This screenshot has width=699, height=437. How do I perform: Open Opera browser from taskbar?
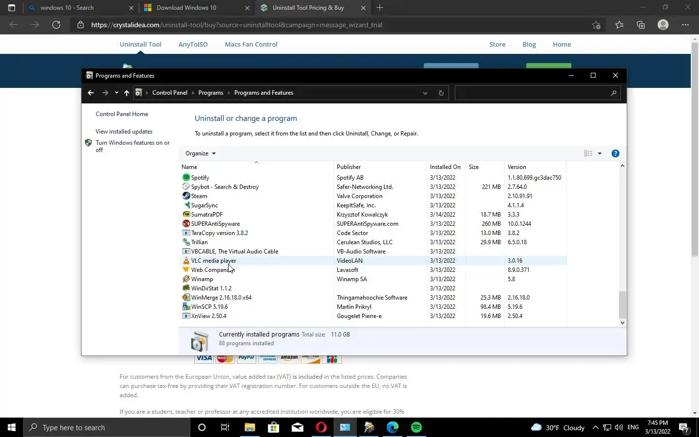(x=321, y=427)
